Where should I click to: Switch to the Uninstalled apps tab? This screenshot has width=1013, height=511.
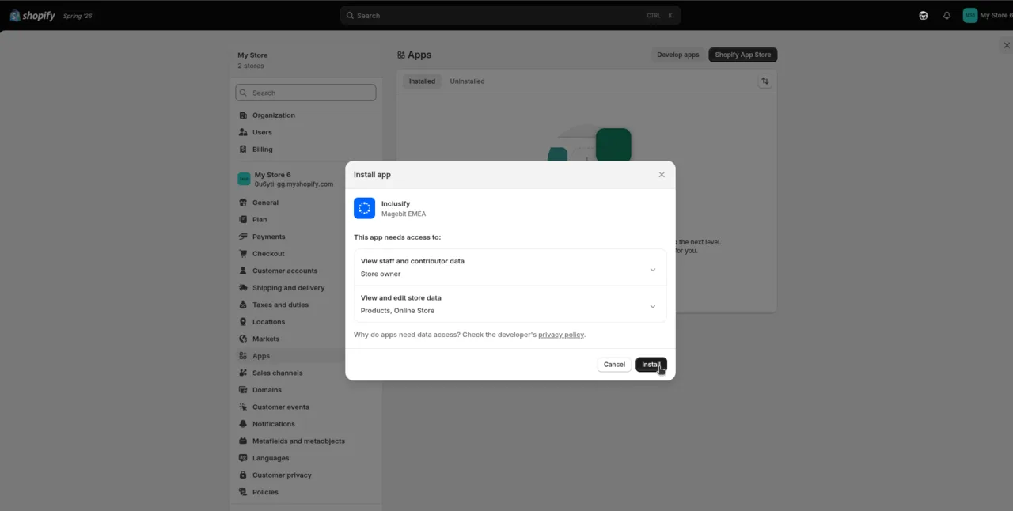point(467,81)
